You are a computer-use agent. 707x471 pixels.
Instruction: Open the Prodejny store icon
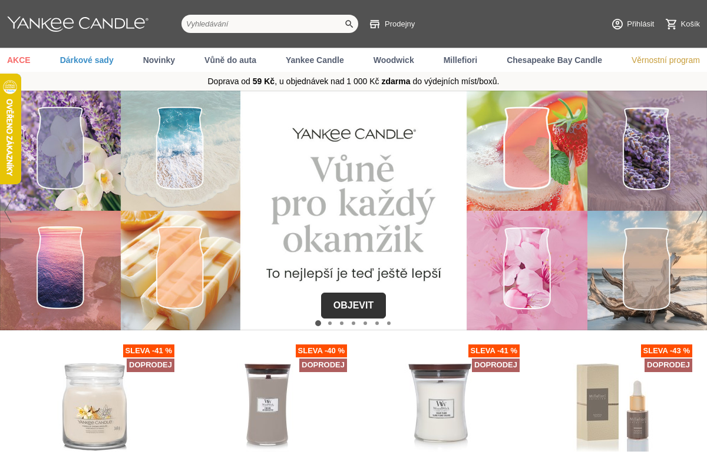click(x=375, y=24)
